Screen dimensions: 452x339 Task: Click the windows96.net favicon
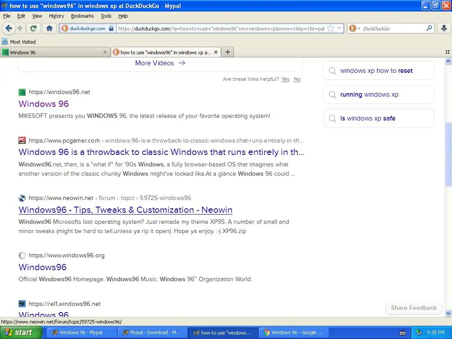(x=22, y=92)
